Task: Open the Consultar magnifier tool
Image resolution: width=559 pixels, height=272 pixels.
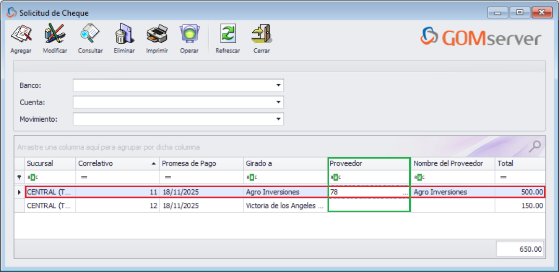Action: pyautogui.click(x=90, y=34)
